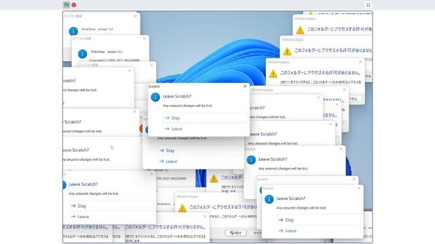Choose Stay in dialog half-hidden under the front Scratch dialog
The height and width of the screenshot is (244, 435).
tap(199, 150)
